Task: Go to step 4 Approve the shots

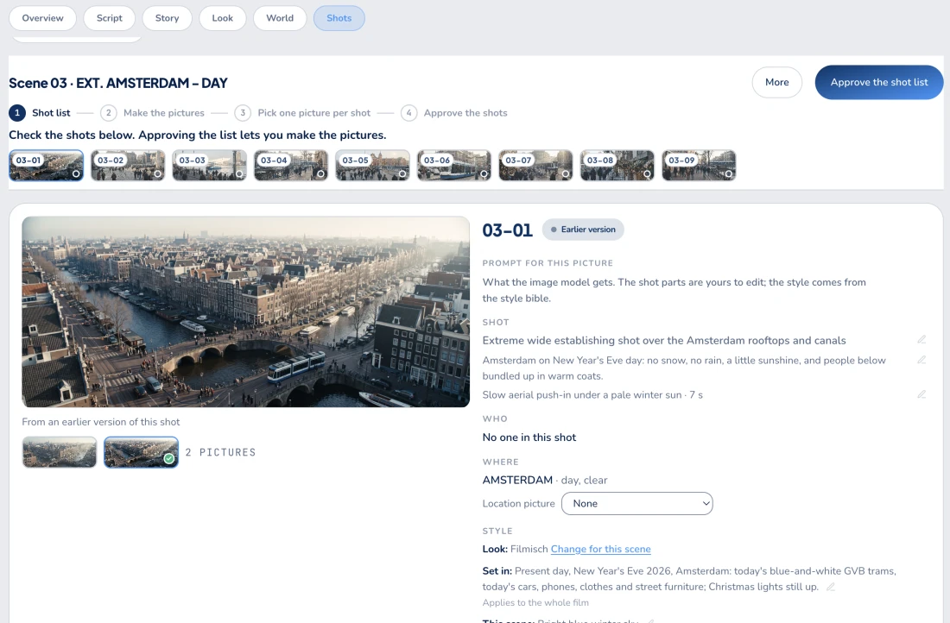Action: (454, 113)
